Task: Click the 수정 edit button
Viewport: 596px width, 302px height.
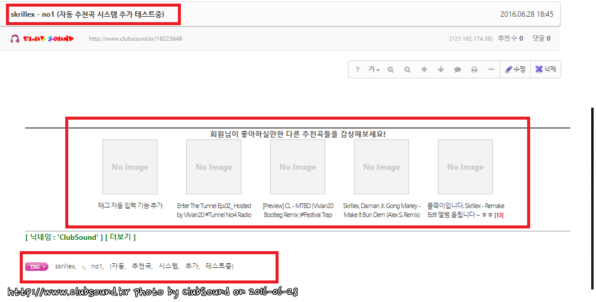Action: [x=515, y=69]
